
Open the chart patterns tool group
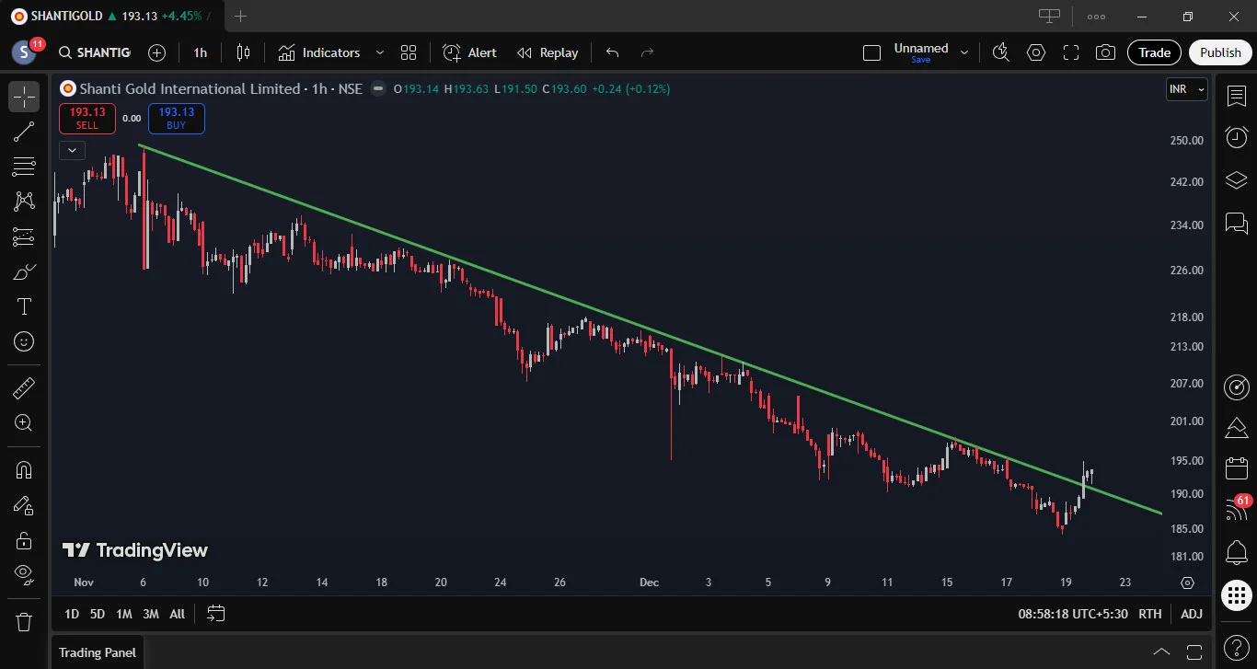[x=24, y=202]
